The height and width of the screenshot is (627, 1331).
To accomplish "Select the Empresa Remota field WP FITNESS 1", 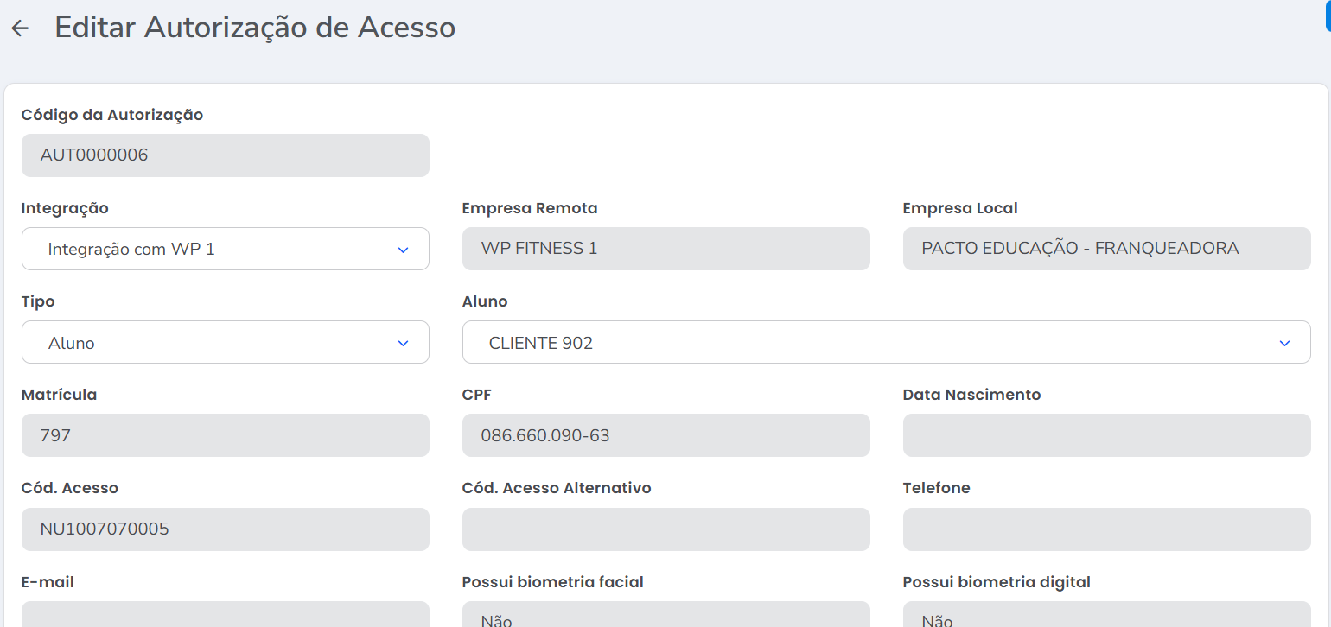I will [665, 249].
